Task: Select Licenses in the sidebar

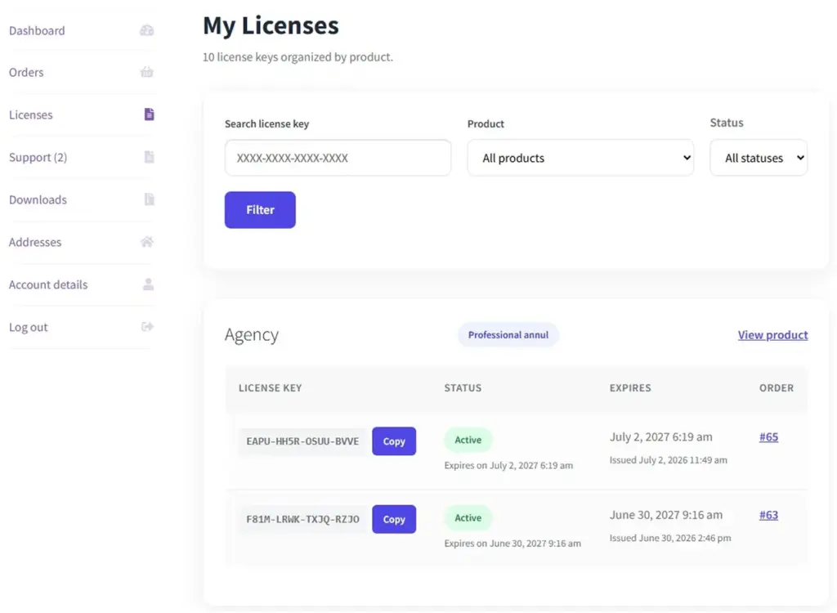Action: (x=31, y=114)
